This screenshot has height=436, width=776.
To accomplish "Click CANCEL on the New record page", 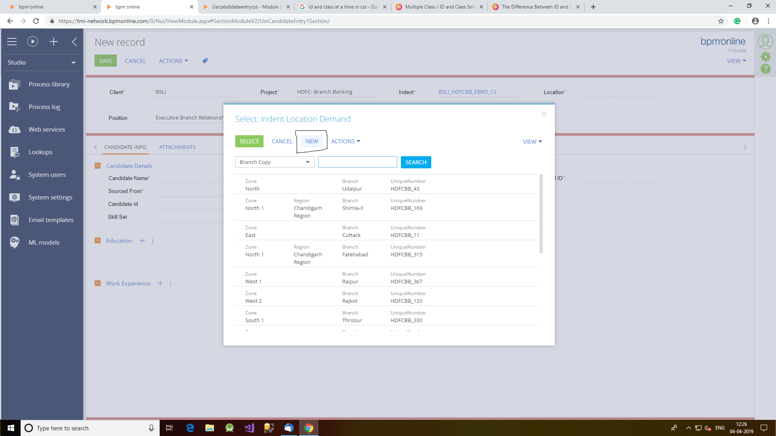I will point(135,61).
